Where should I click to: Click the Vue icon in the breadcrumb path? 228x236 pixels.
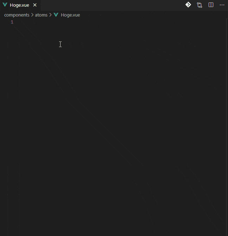click(x=56, y=15)
